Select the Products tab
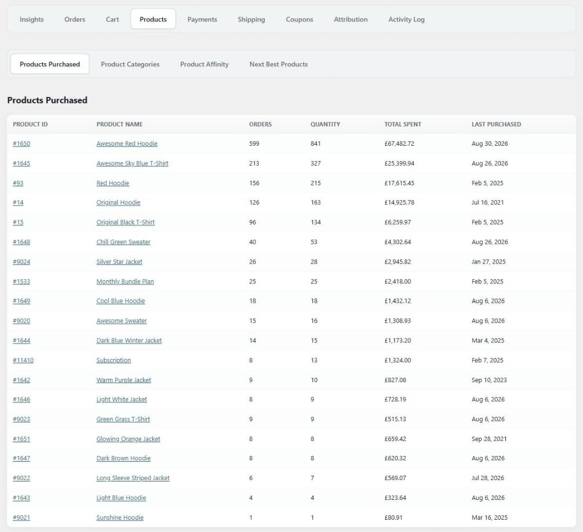This screenshot has width=583, height=532. (153, 19)
